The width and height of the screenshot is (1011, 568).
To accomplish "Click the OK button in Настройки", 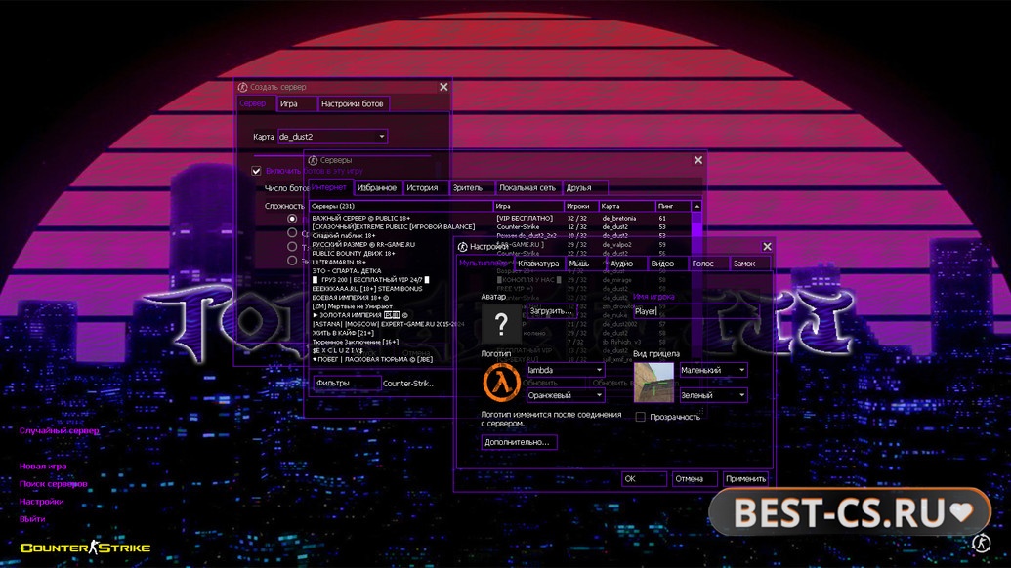I will click(644, 479).
